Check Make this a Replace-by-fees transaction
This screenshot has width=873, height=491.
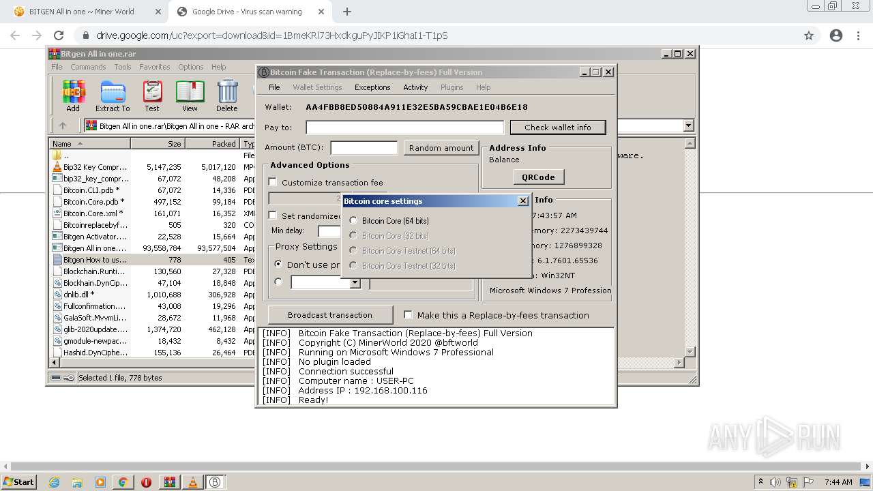(409, 315)
